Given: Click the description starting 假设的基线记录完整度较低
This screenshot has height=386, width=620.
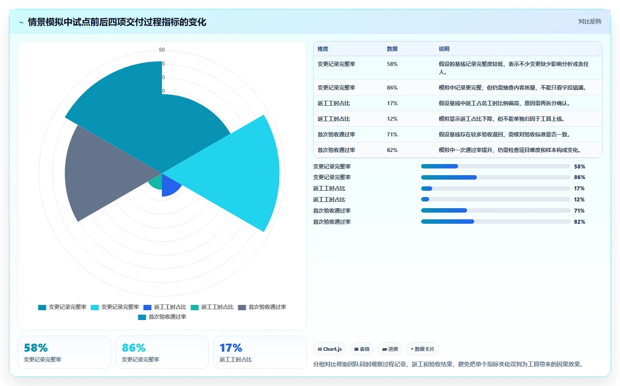Looking at the screenshot, I should 514,68.
